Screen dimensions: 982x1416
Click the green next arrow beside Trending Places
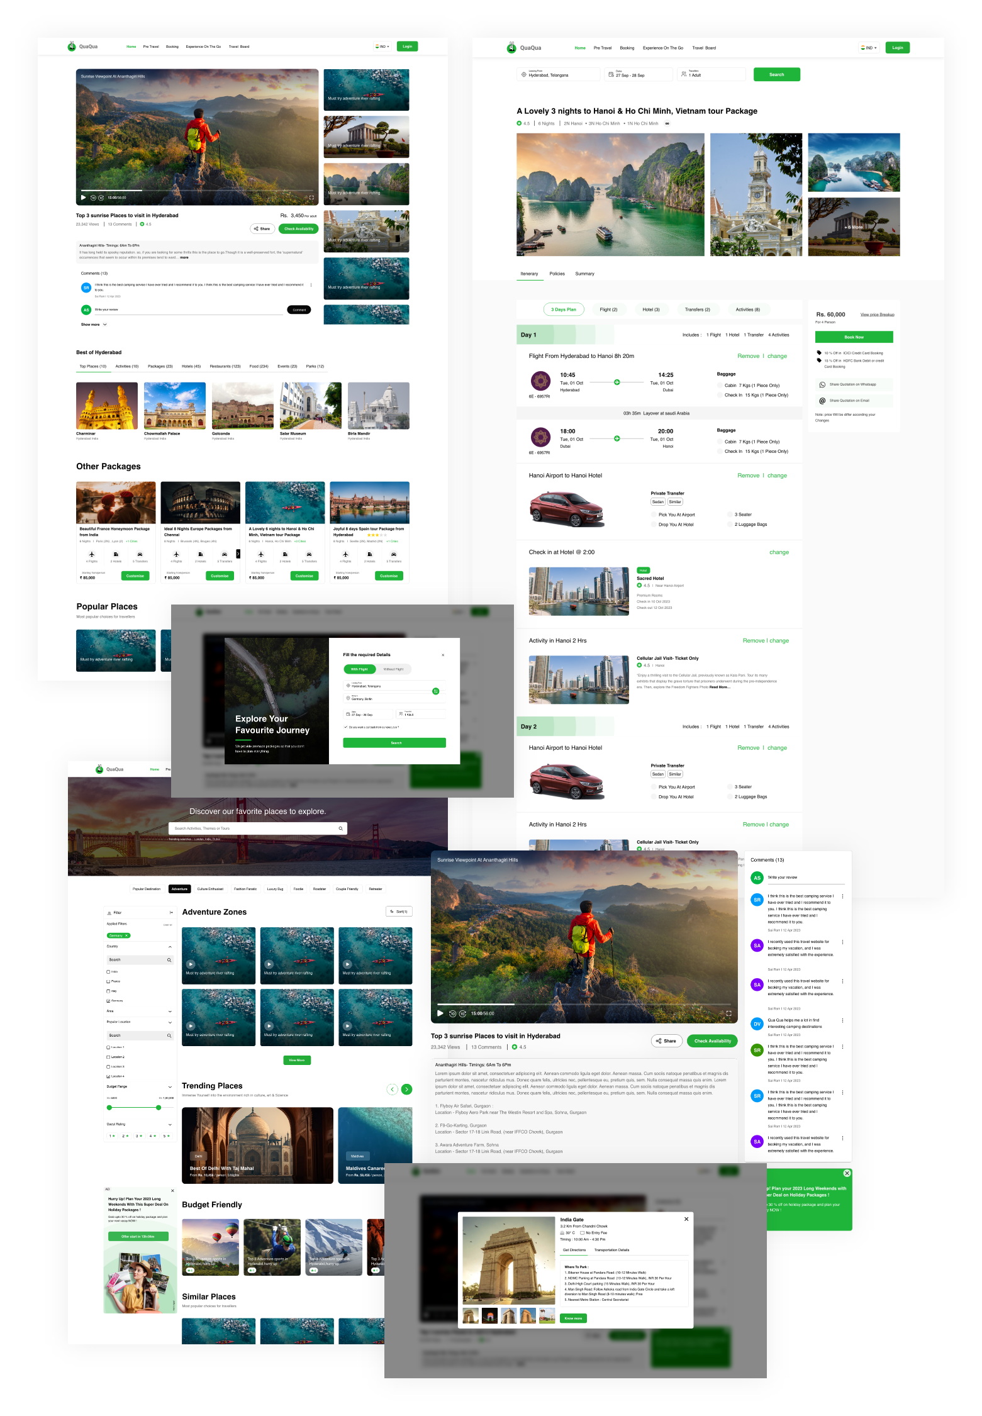pos(407,1090)
